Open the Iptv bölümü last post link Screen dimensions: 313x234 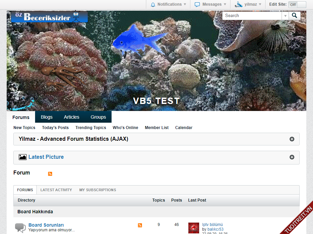click(x=212, y=225)
